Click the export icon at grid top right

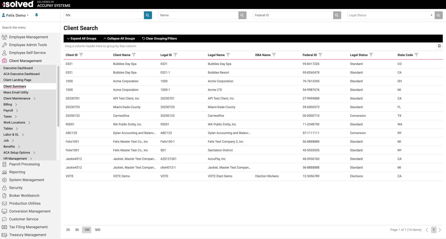tap(439, 46)
